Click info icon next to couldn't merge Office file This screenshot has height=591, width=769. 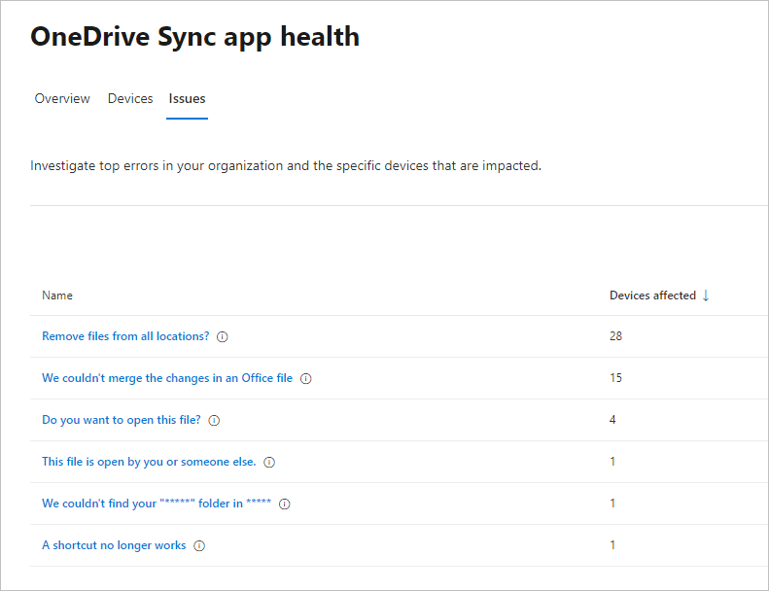click(306, 379)
